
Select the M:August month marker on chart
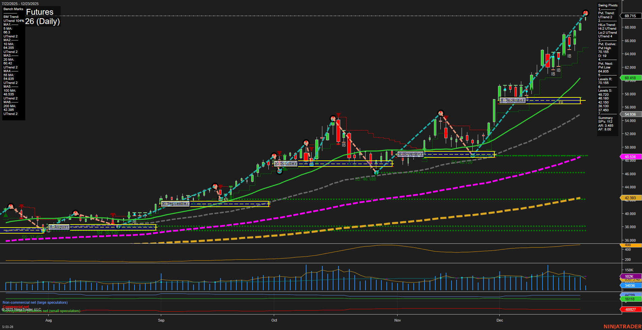(59, 227)
